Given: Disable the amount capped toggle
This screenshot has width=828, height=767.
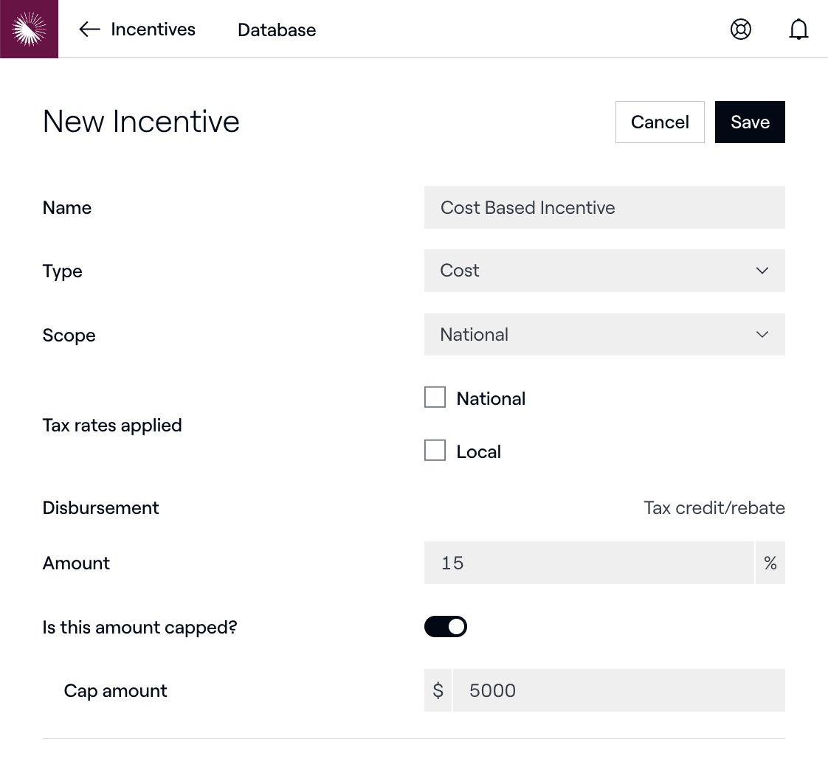Looking at the screenshot, I should (x=446, y=627).
